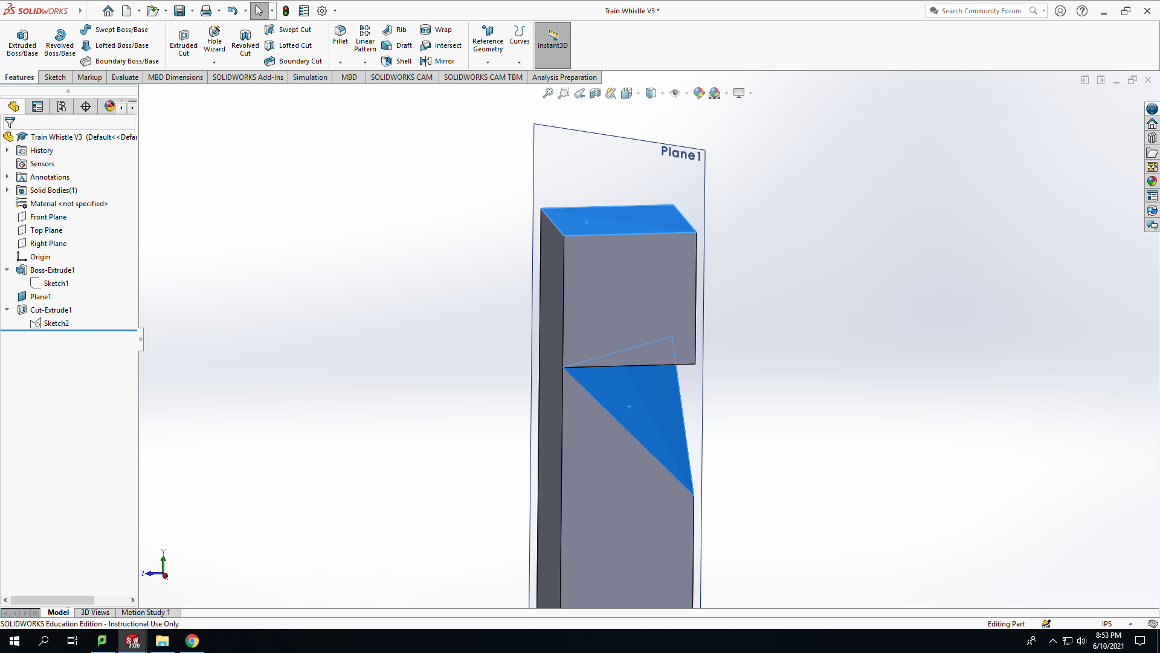The image size is (1160, 653).
Task: Select the Mirror tool
Action: (x=437, y=61)
